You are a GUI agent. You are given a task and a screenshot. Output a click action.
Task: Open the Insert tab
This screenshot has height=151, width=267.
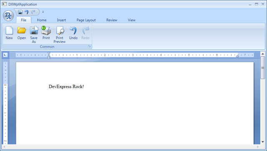(x=61, y=20)
